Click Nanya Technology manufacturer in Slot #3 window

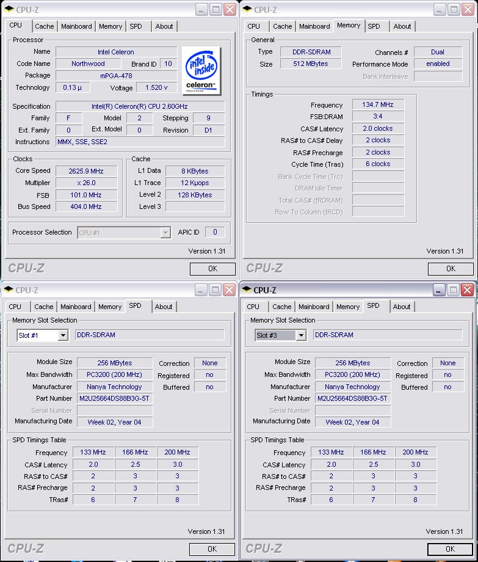(353, 387)
